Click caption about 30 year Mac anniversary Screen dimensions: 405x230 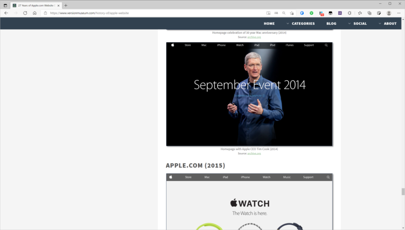(x=249, y=33)
